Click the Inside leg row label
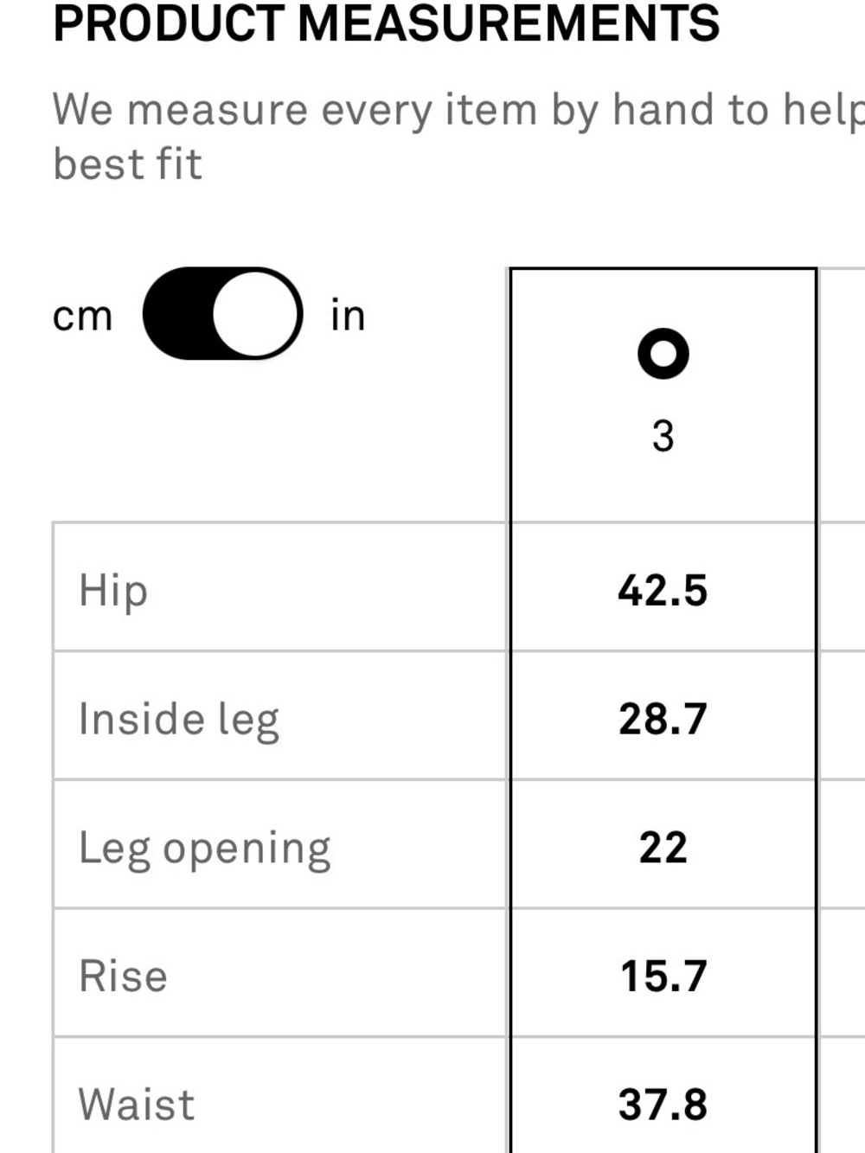 [179, 720]
